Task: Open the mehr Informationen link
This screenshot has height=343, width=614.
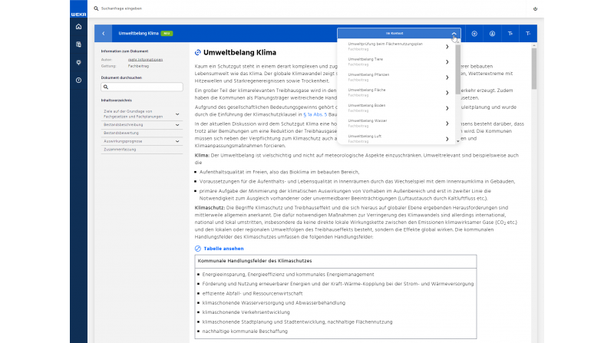Action: tap(145, 60)
